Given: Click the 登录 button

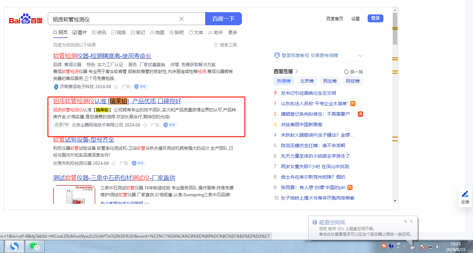Looking at the screenshot, I should point(376,18).
